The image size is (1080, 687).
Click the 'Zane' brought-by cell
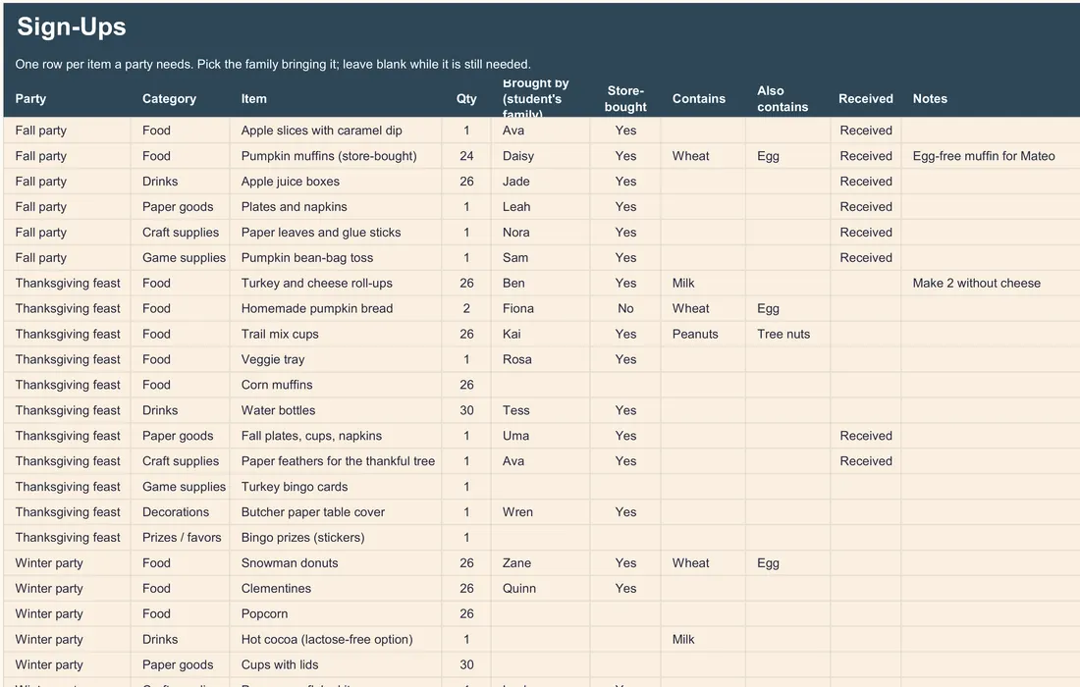pyautogui.click(x=540, y=563)
